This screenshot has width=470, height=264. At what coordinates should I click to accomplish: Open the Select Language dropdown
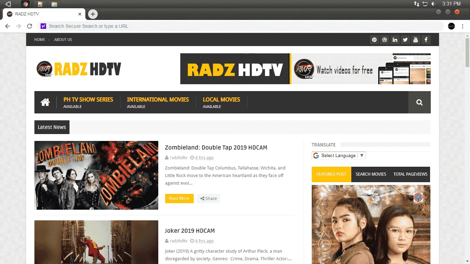click(339, 156)
